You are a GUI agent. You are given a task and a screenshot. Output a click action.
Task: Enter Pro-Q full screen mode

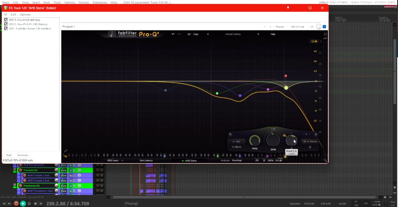point(325,34)
